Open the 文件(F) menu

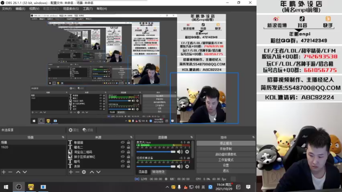coord(6,9)
